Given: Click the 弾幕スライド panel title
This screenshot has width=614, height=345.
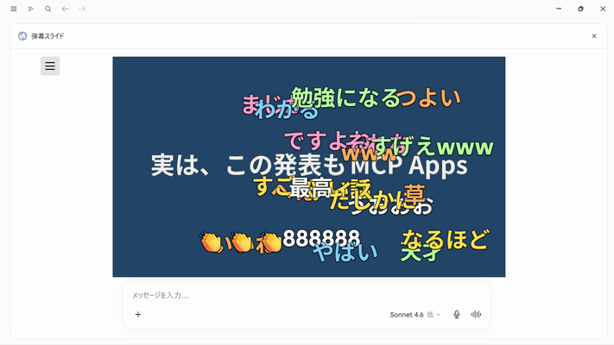Looking at the screenshot, I should point(47,36).
